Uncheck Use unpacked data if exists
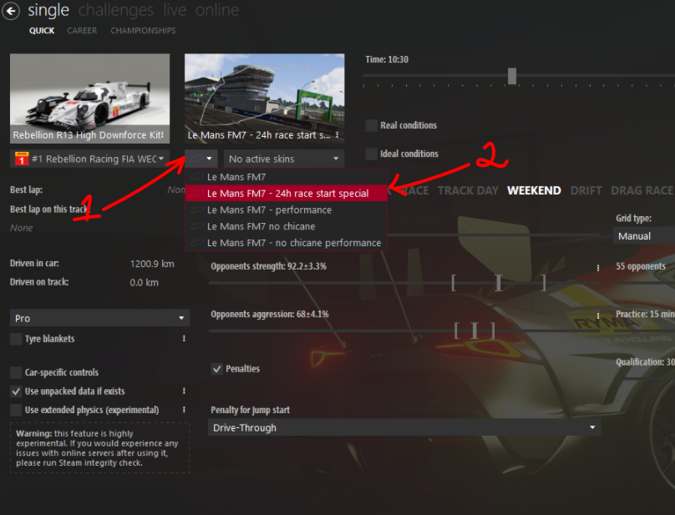Viewport: 675px width, 515px height. click(16, 391)
